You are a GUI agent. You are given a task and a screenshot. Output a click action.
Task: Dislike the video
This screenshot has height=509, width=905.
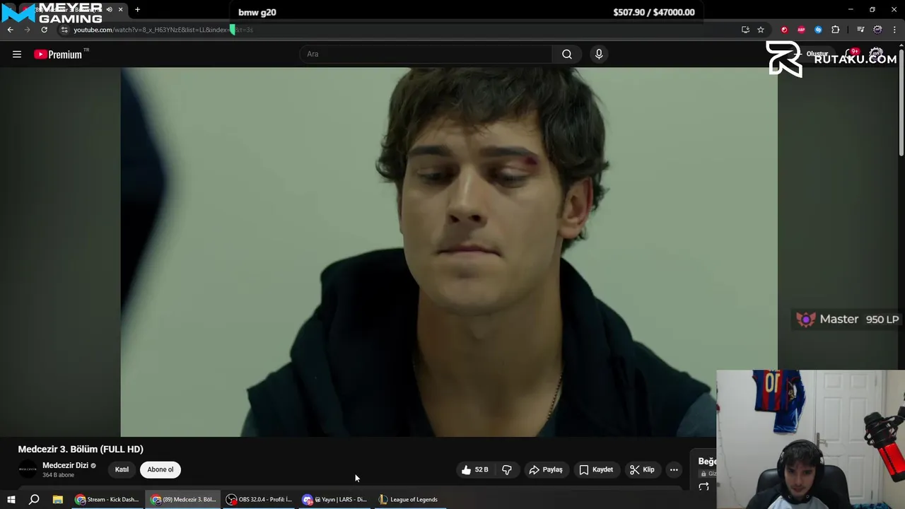(x=507, y=469)
